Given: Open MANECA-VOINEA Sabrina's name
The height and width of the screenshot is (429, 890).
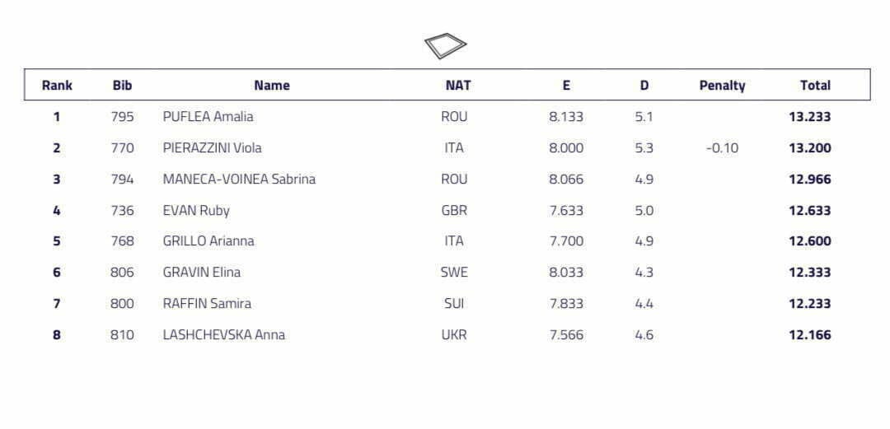Looking at the screenshot, I should tap(239, 179).
